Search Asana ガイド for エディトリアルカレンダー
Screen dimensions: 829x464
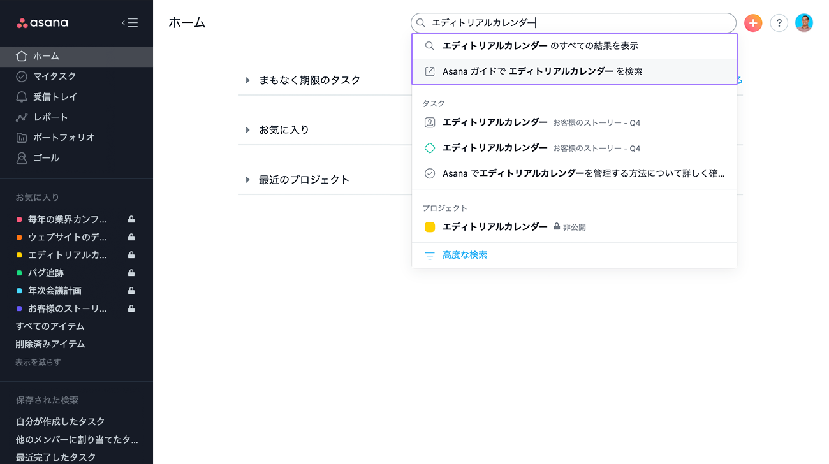pos(575,71)
